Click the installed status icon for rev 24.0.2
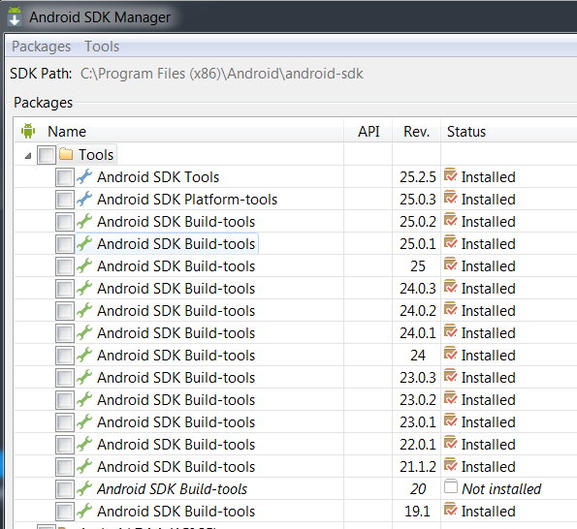The width and height of the screenshot is (577, 529). click(x=450, y=309)
